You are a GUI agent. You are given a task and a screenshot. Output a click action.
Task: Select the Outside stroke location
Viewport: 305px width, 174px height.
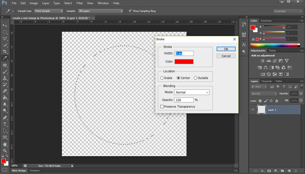coord(196,78)
